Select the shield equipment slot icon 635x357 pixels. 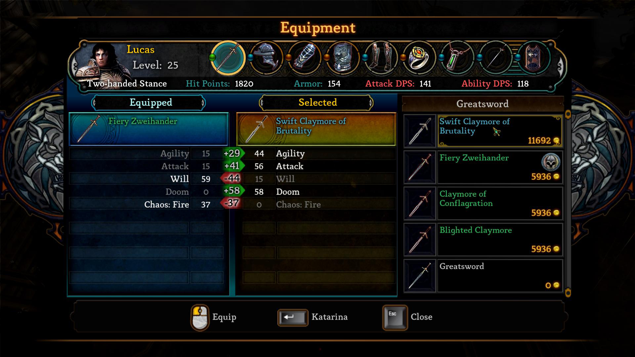pyautogui.click(x=533, y=58)
